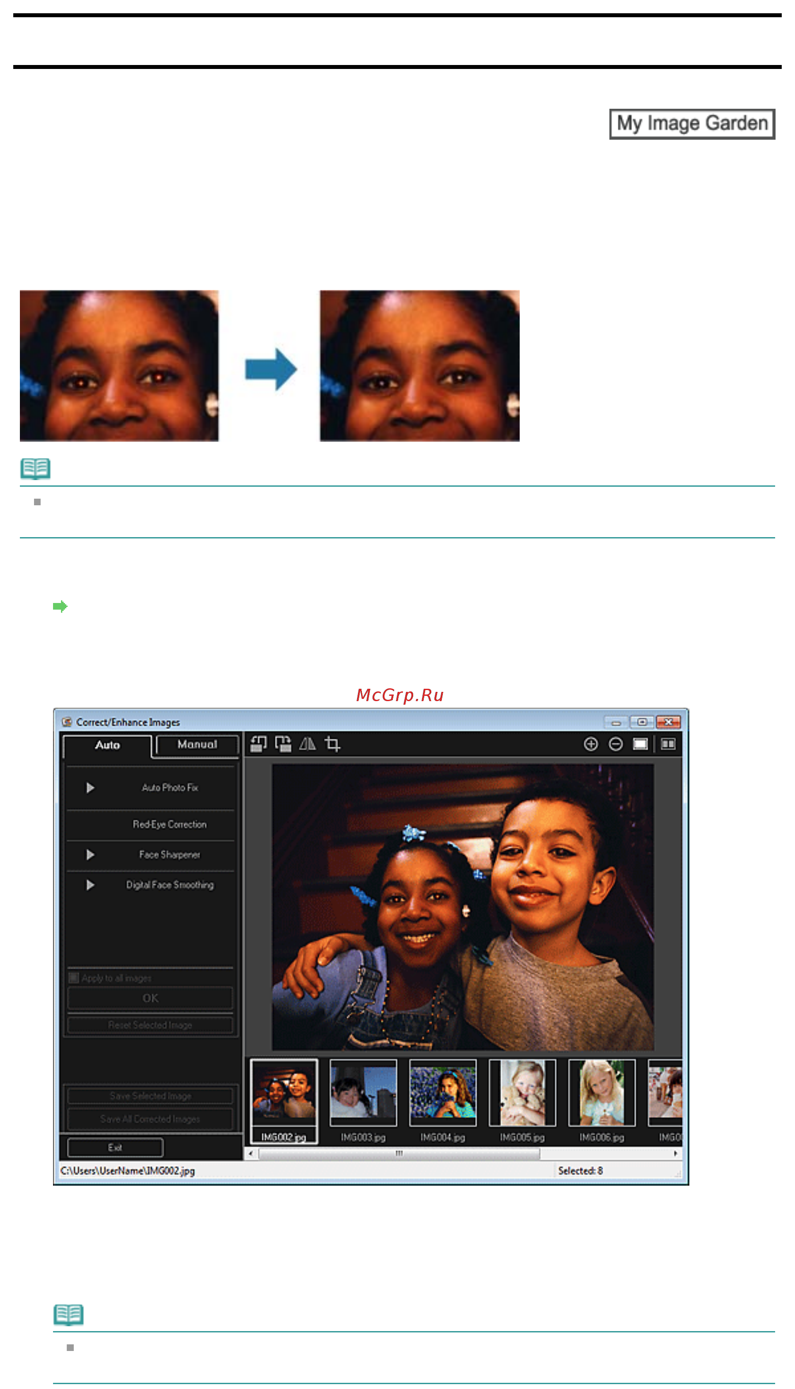The image size is (795, 1389).
Task: Select Digital Face Smoothing label
Action: tap(170, 885)
